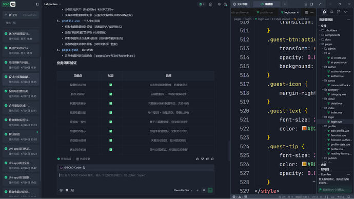Open the source control icon in the right sidebar

coord(339,12)
